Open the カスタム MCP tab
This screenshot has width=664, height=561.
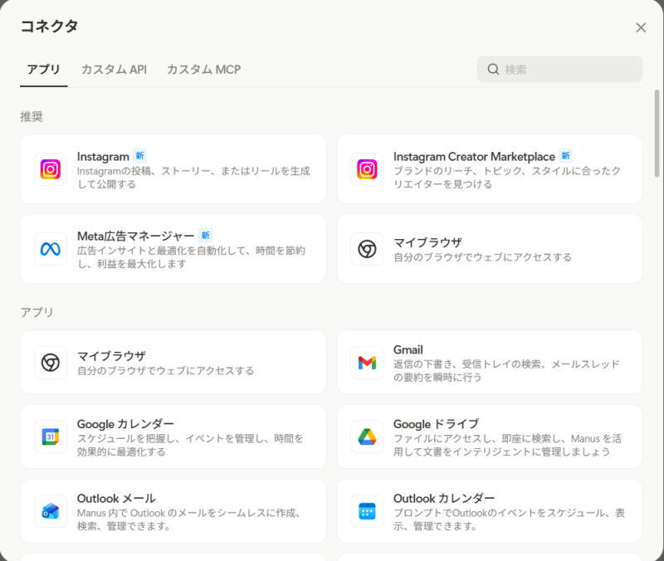203,70
